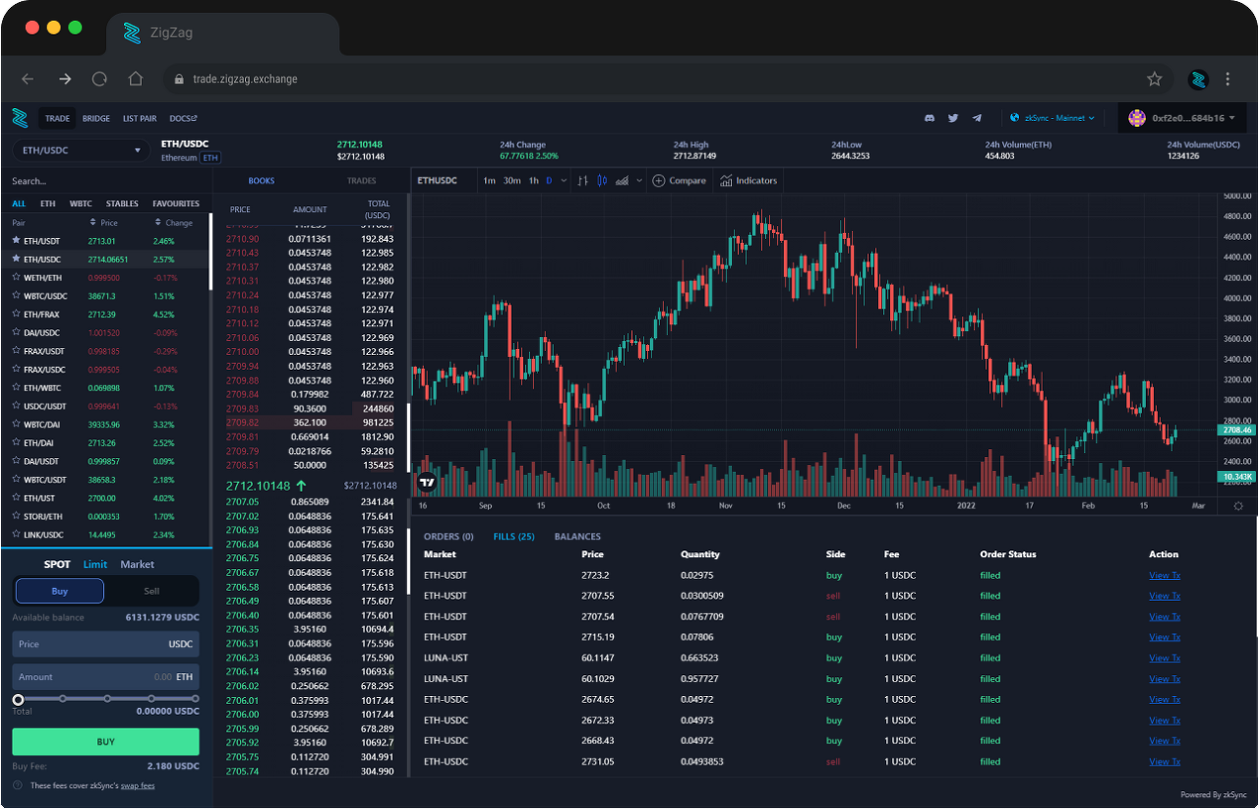This screenshot has width=1259, height=809.
Task: Click the ZigZag browser extension icon
Action: (1197, 80)
